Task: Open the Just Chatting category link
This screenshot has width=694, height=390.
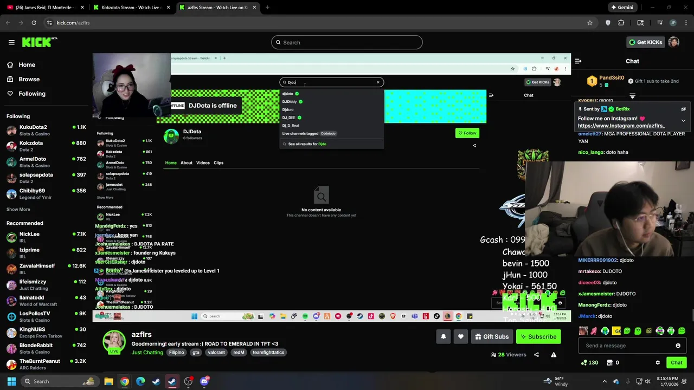Action: click(147, 352)
